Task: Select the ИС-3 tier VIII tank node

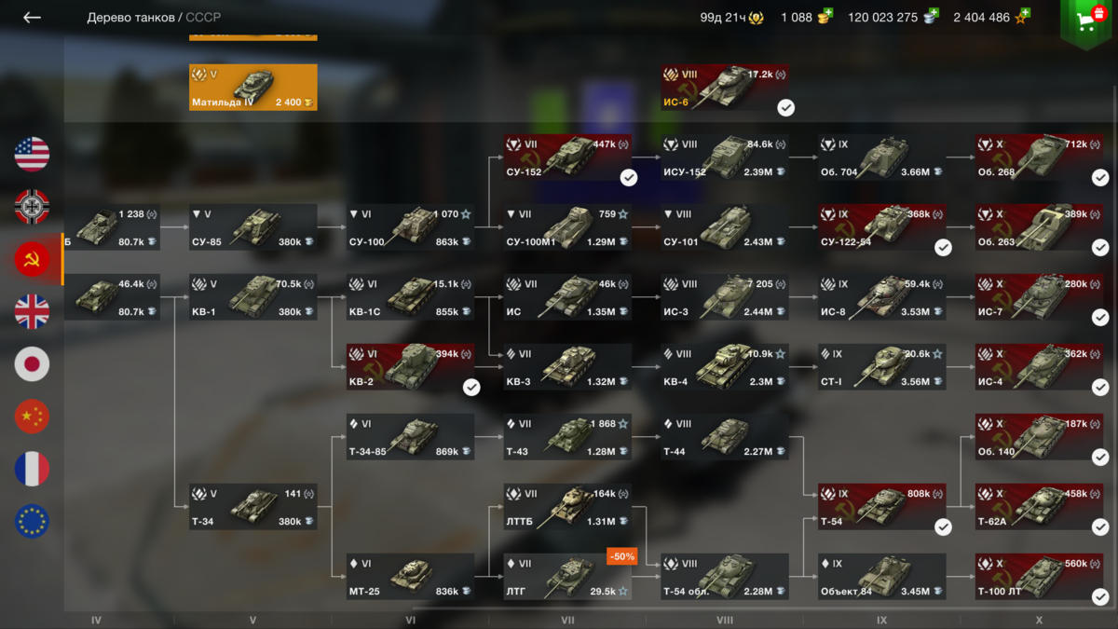Action: (726, 297)
